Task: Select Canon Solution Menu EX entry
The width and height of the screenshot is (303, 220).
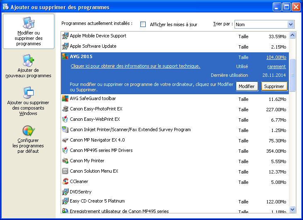Action: coord(175,171)
